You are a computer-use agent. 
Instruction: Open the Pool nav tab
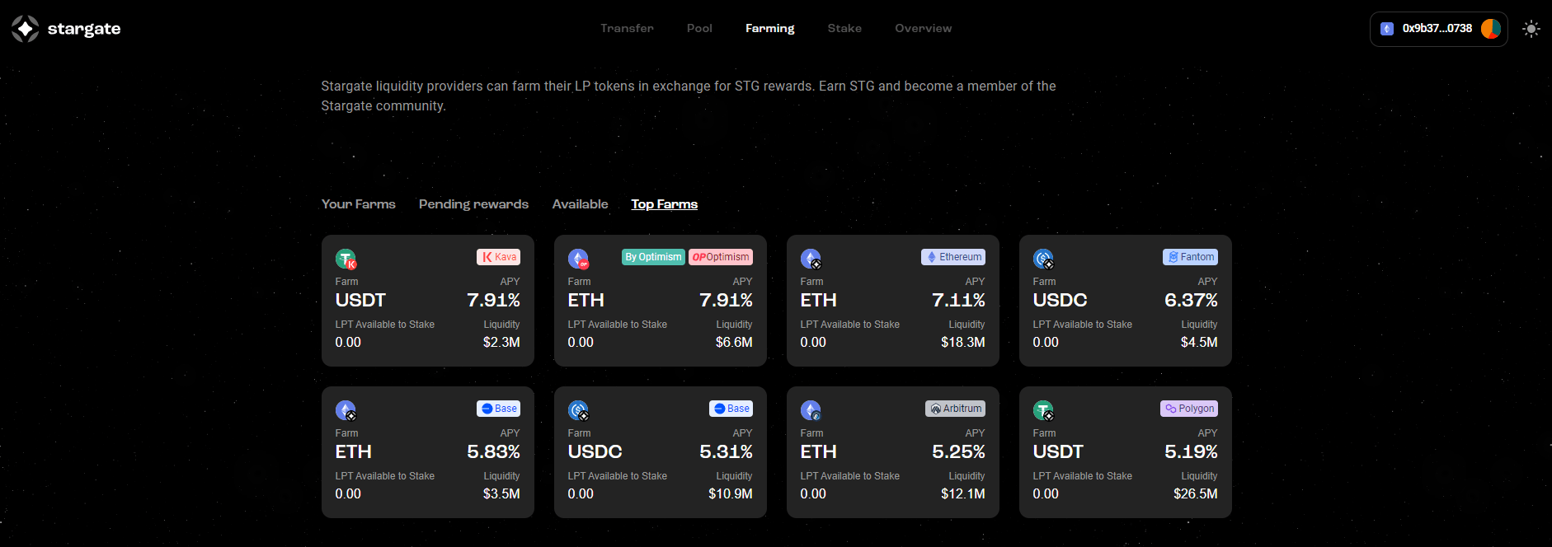(699, 28)
